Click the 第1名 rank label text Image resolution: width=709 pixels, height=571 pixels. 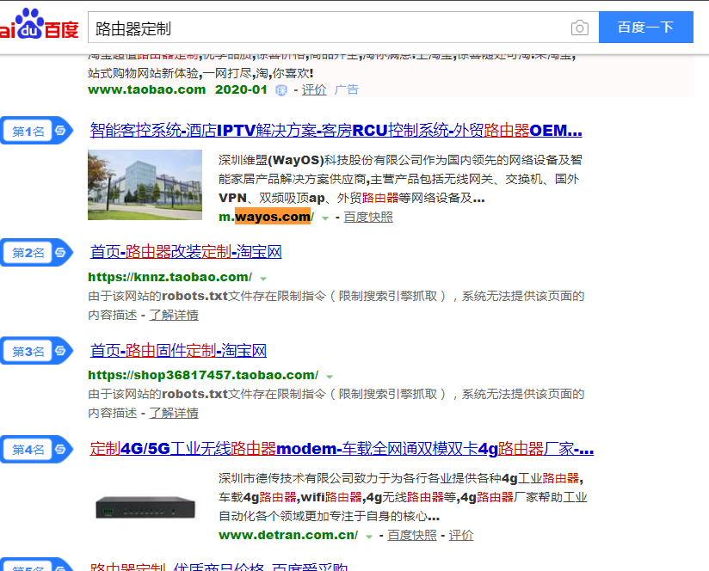point(28,132)
